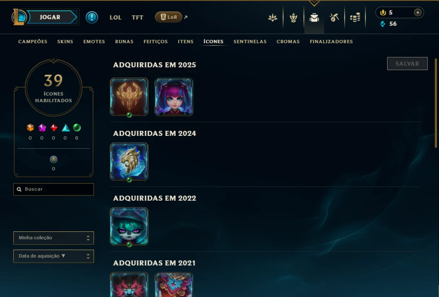
Task: Go to the SENTINELAS tab
Action: click(x=250, y=42)
